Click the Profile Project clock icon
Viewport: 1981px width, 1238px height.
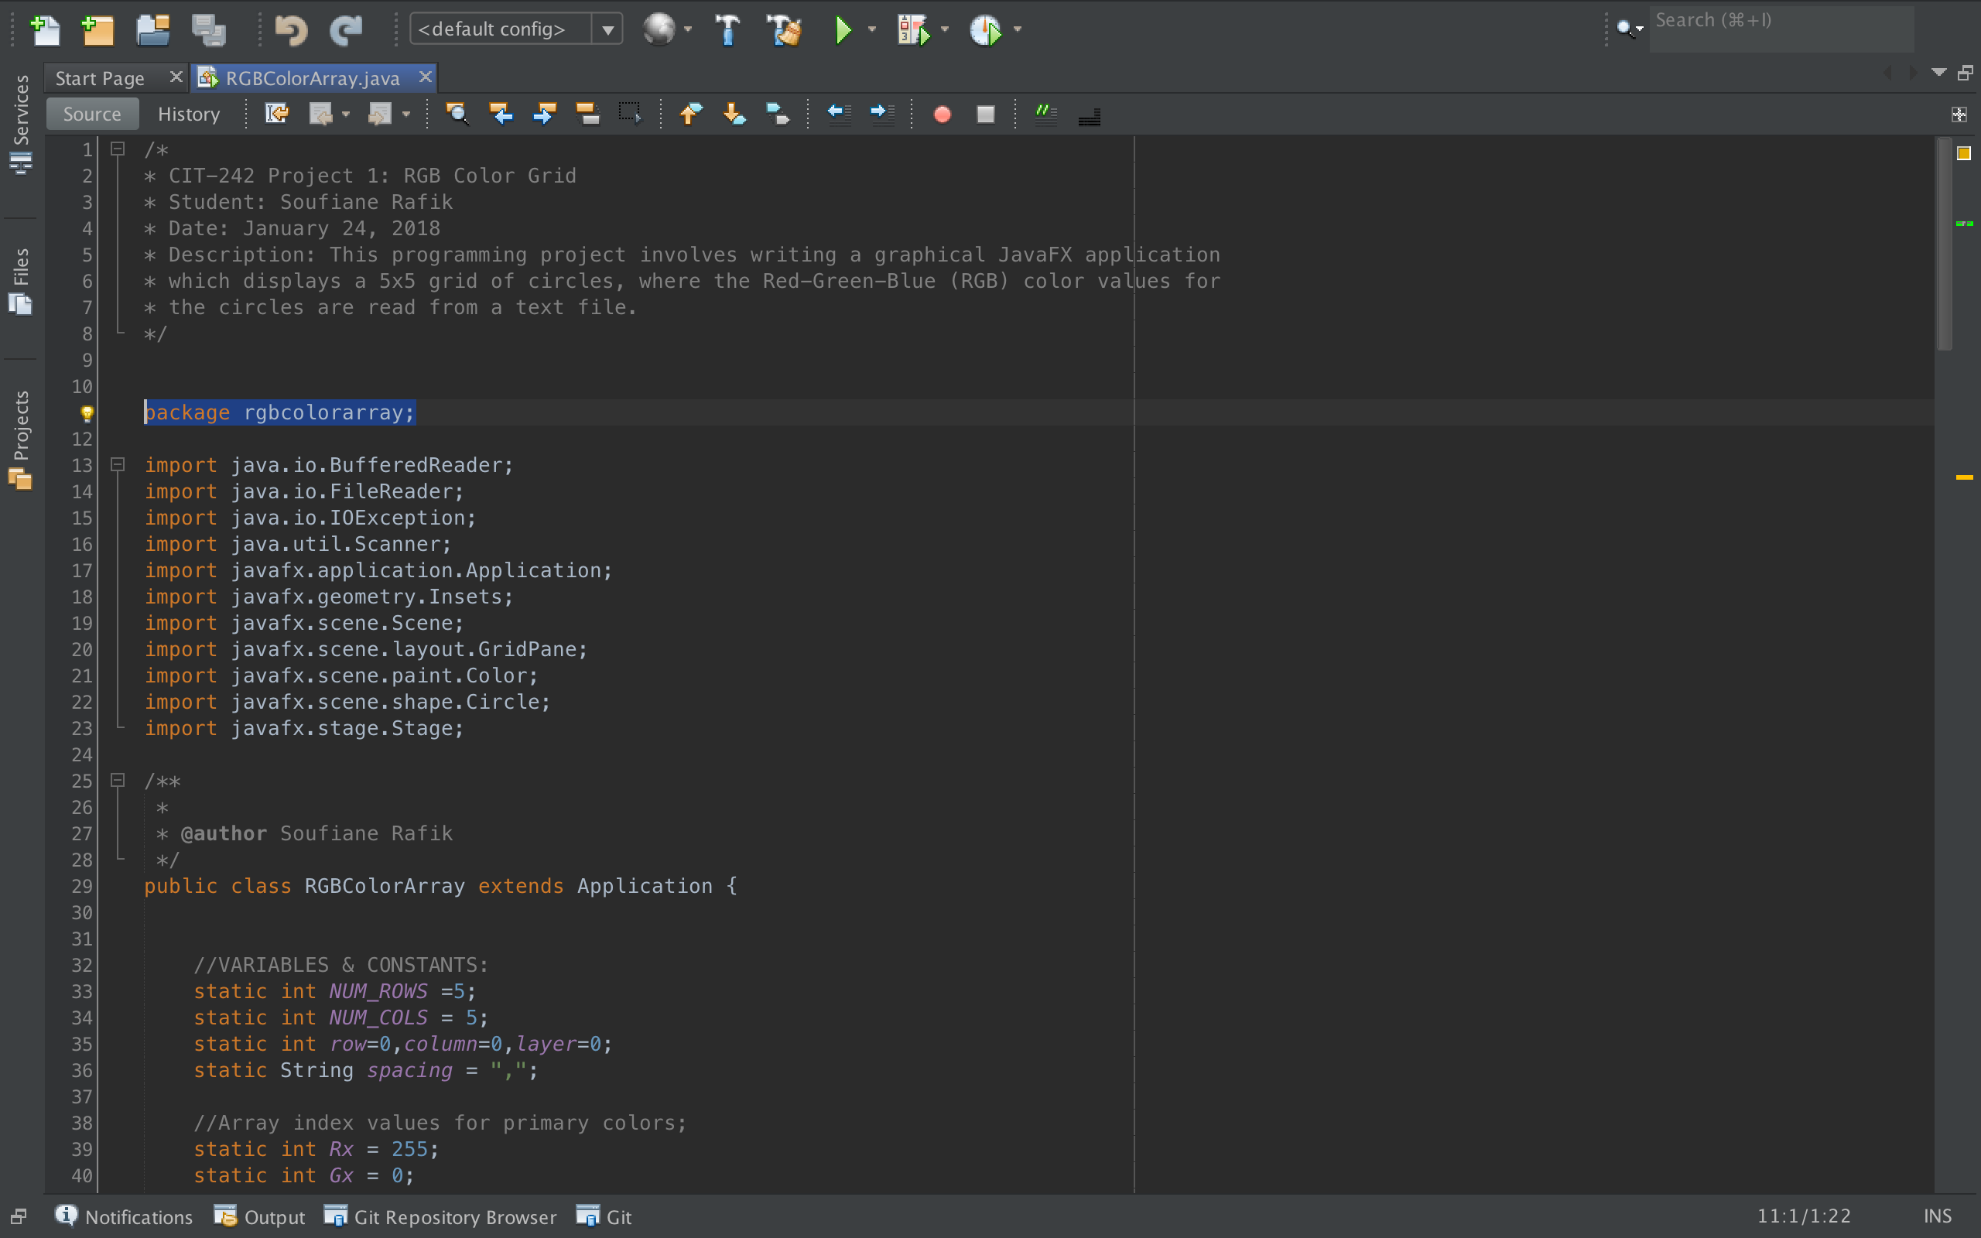tap(985, 30)
